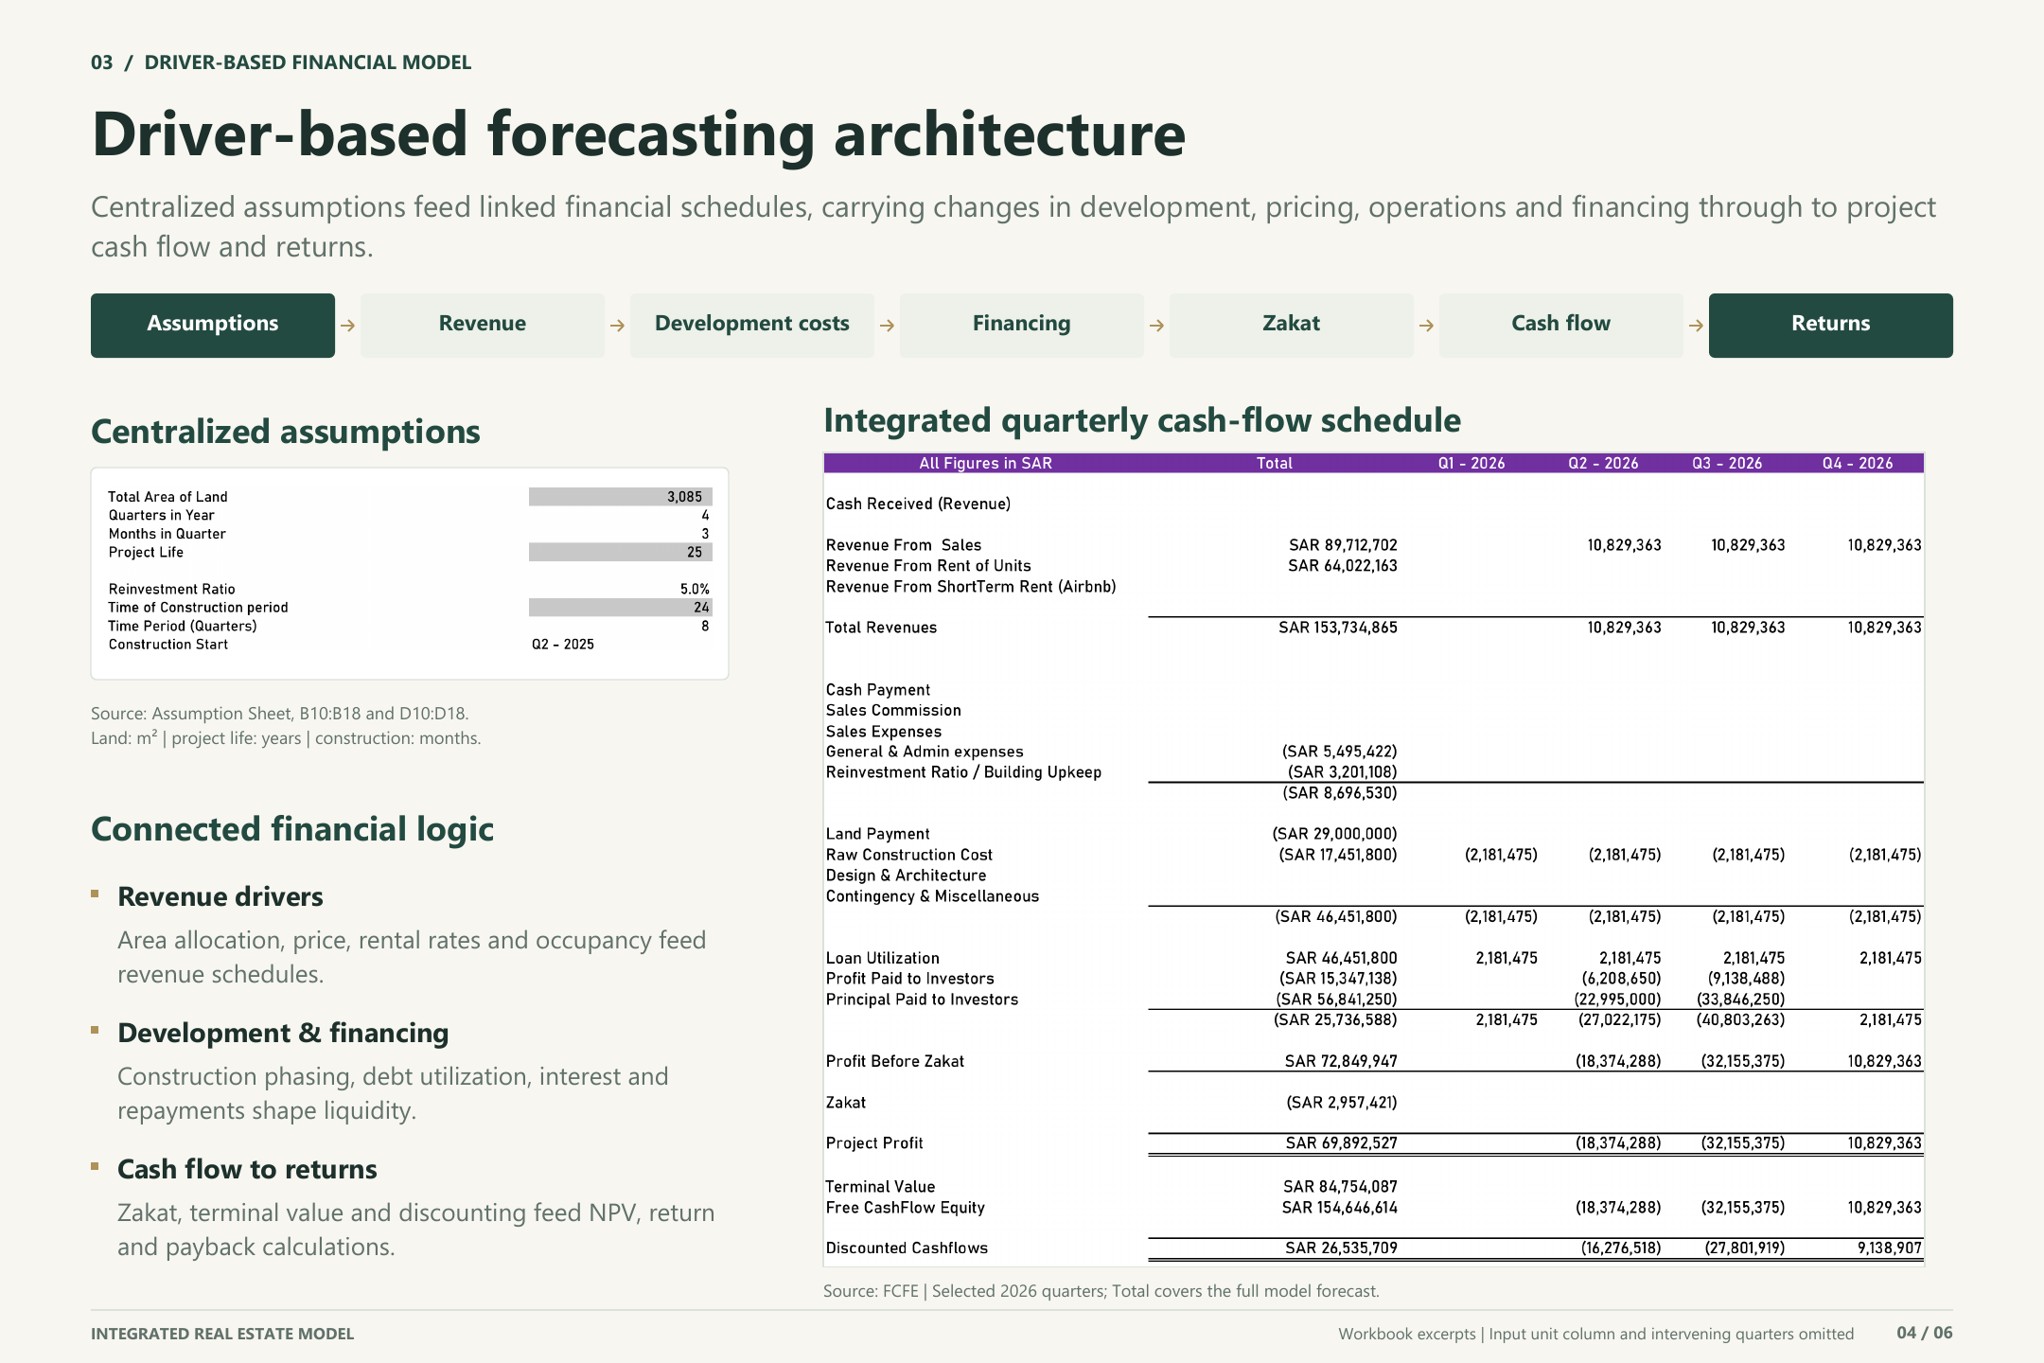The width and height of the screenshot is (2044, 1363).
Task: Click the Revenue drivers heading
Action: [220, 896]
